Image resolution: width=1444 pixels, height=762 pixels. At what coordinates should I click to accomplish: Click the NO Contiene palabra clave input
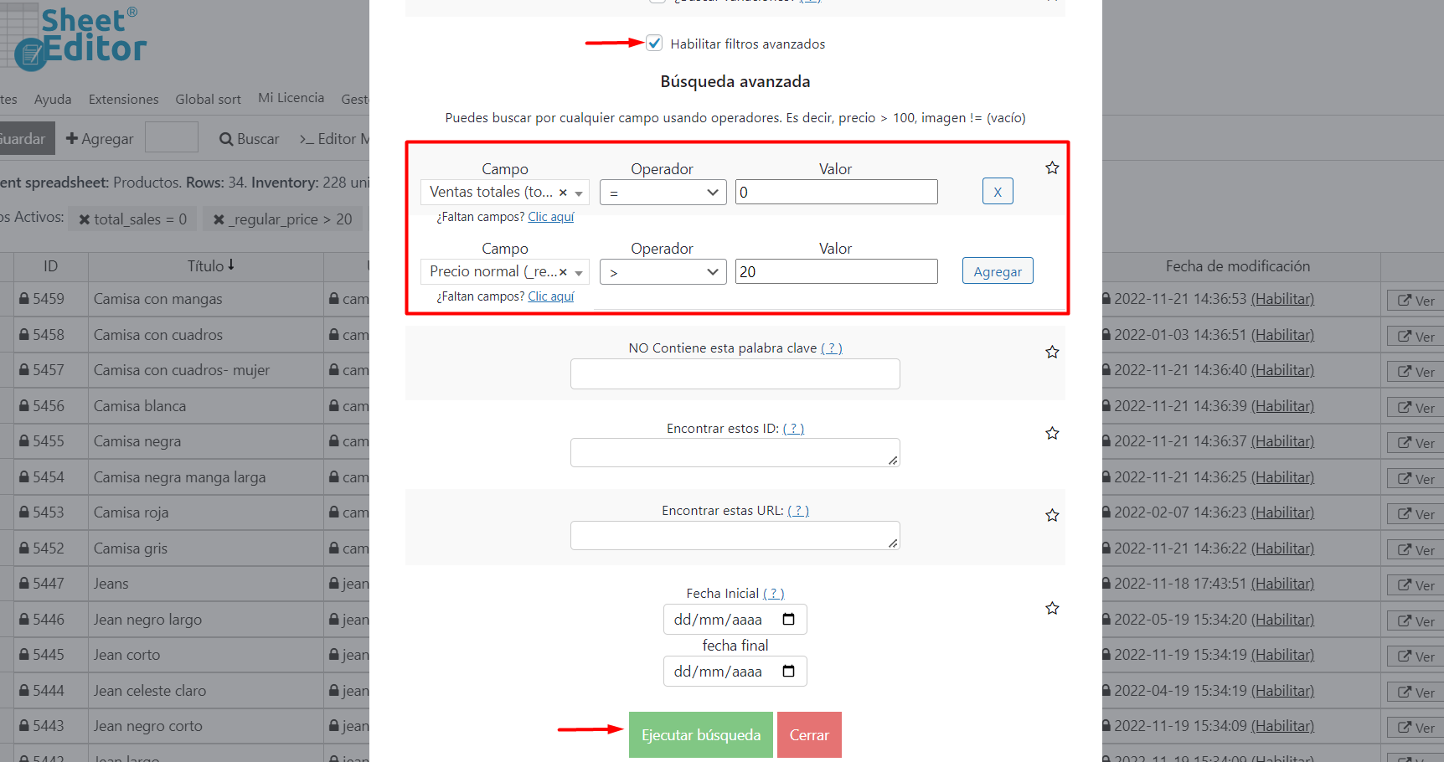735,374
